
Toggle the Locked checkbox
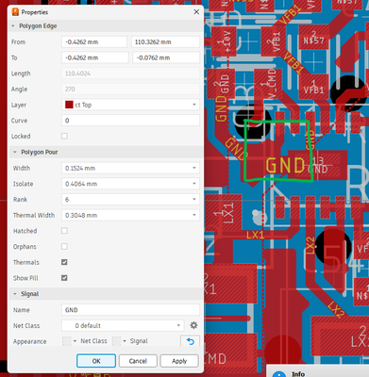[64, 136]
